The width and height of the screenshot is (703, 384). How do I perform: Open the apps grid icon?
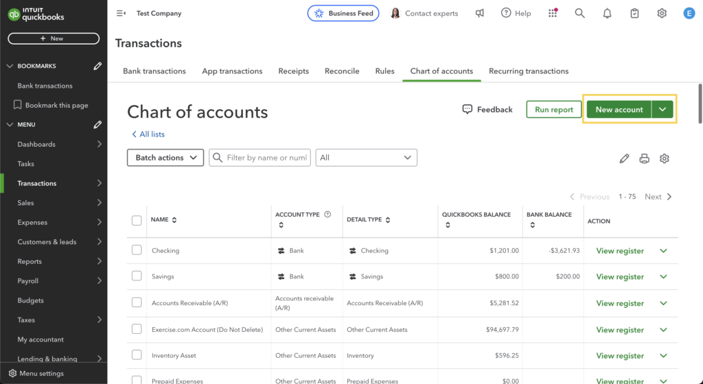(x=553, y=13)
